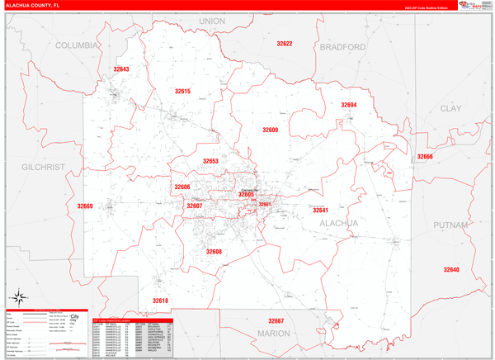Click the large "City" sample in legend

pos(73,318)
